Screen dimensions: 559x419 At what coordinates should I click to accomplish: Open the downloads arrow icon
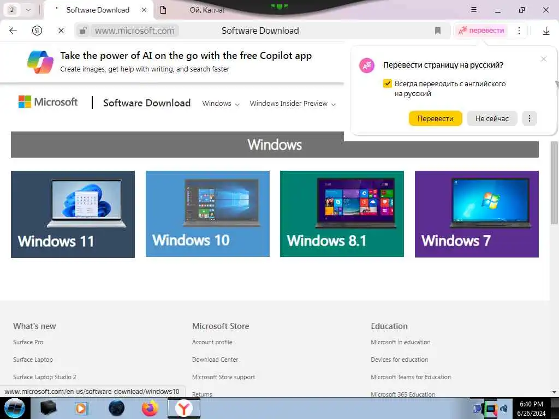(546, 31)
